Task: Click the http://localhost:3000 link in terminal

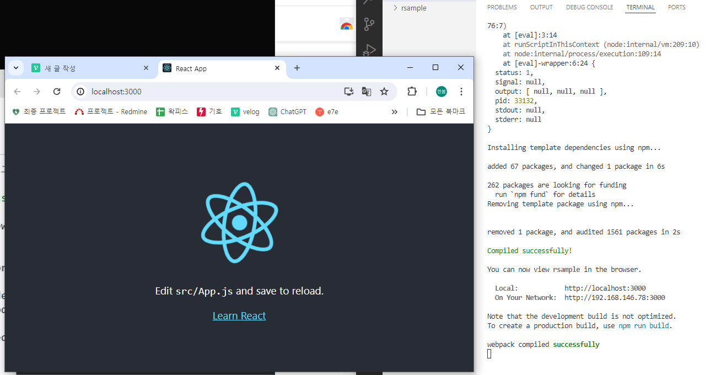Action: [x=605, y=288]
